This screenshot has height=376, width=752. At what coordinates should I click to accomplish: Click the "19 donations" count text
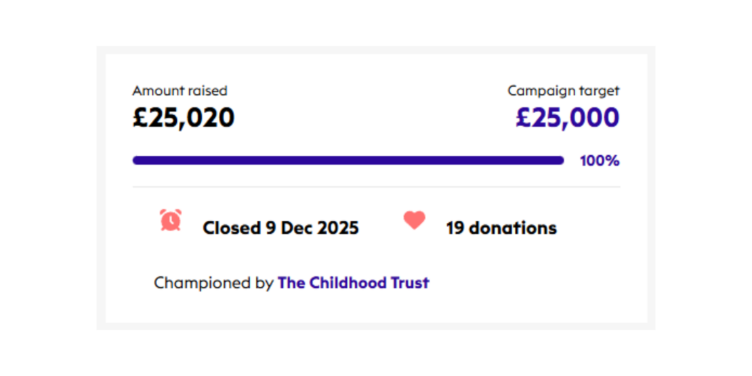(x=501, y=228)
